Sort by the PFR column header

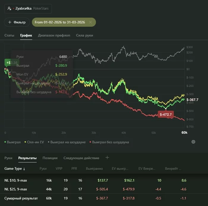pos(74,168)
